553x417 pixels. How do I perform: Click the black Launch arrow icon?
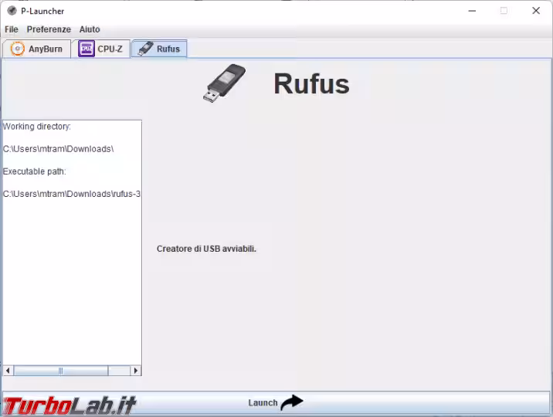(292, 402)
